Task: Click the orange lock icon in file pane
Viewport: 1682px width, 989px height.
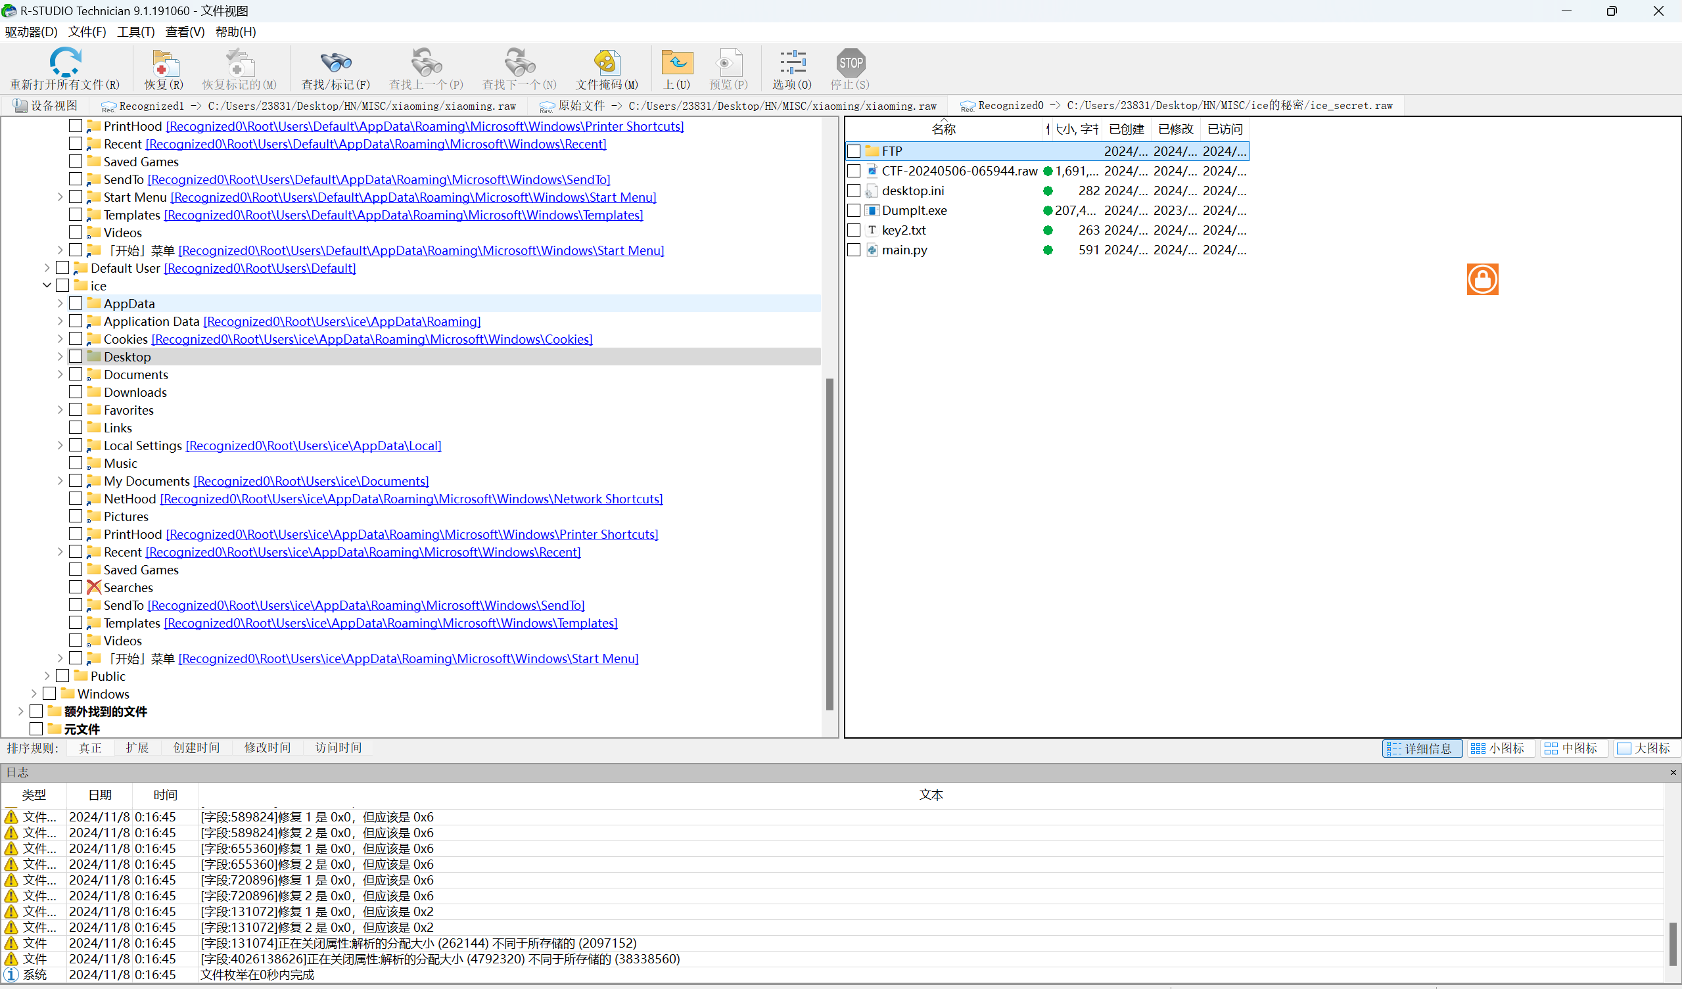Action: tap(1482, 279)
